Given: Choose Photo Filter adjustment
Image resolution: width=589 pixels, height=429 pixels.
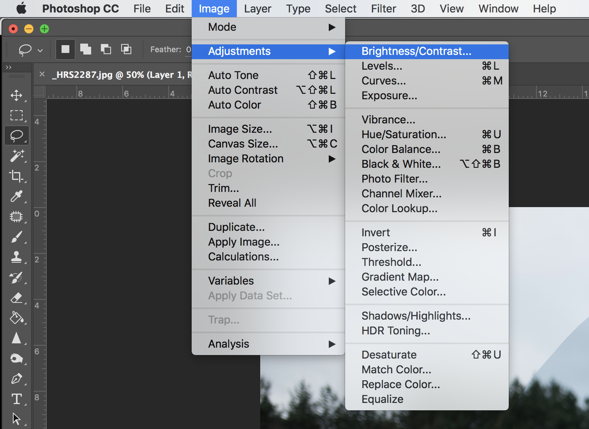Looking at the screenshot, I should (427, 179).
